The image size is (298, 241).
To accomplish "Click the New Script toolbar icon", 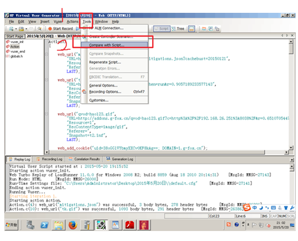I will (x=11, y=29).
